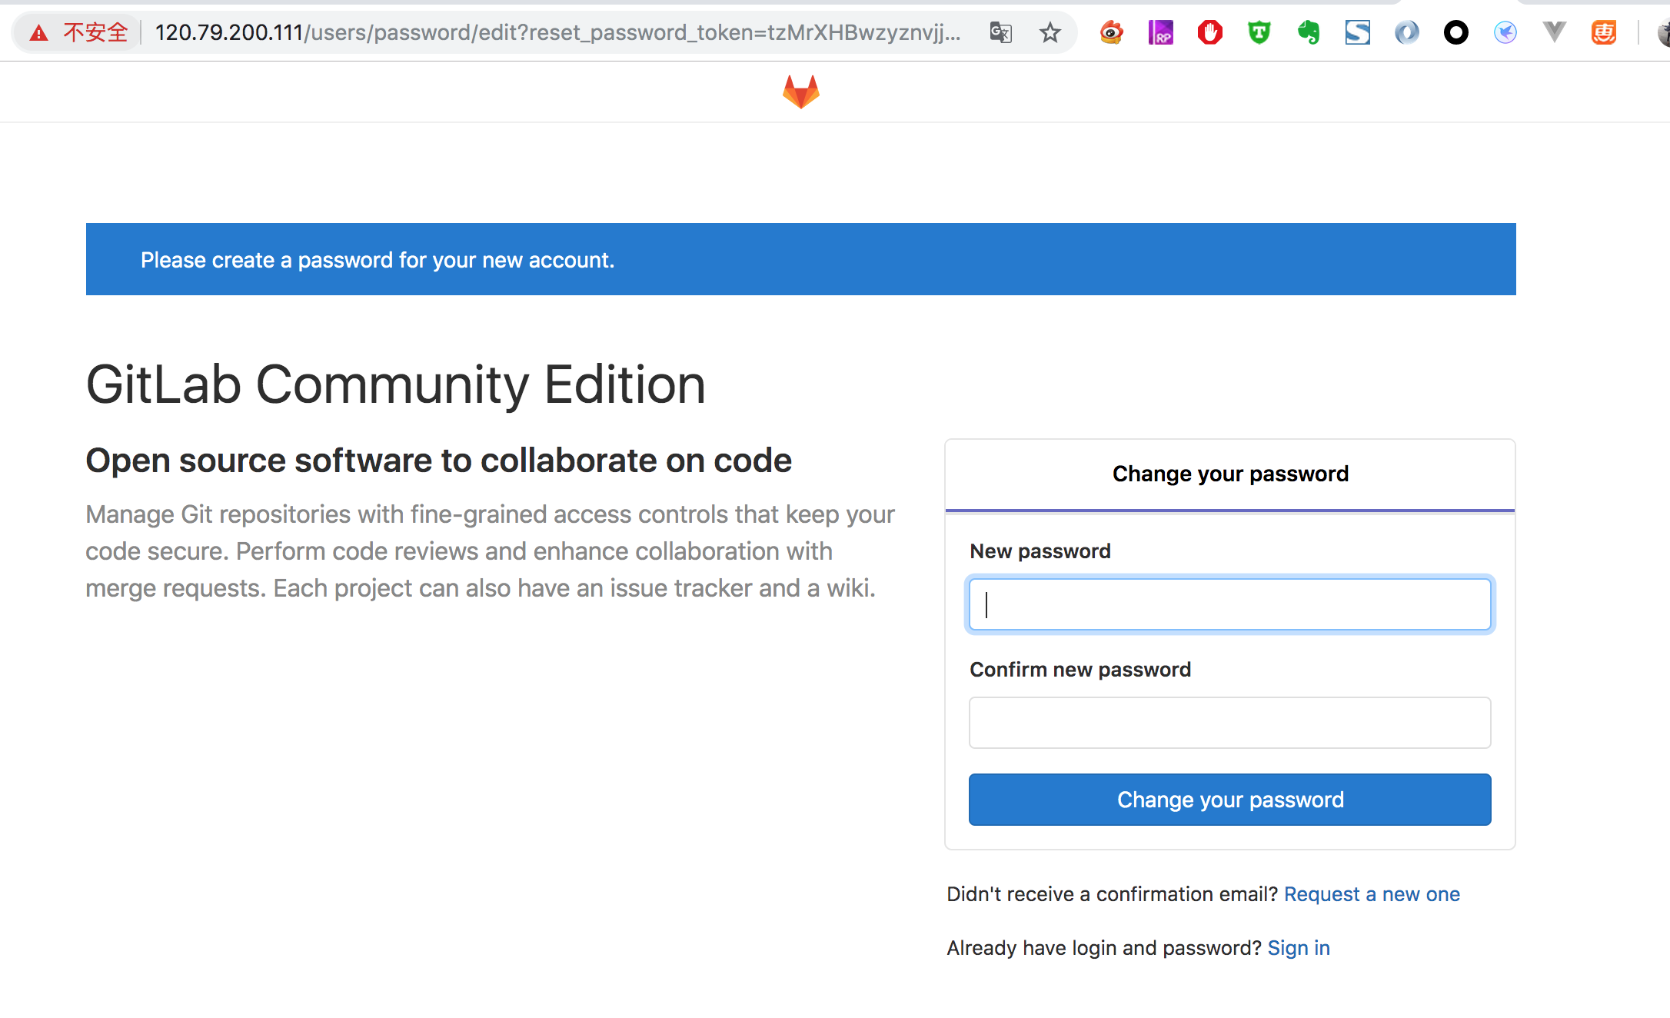Open the blue S extension icon
Viewport: 1670px width, 1018px height.
[1357, 32]
